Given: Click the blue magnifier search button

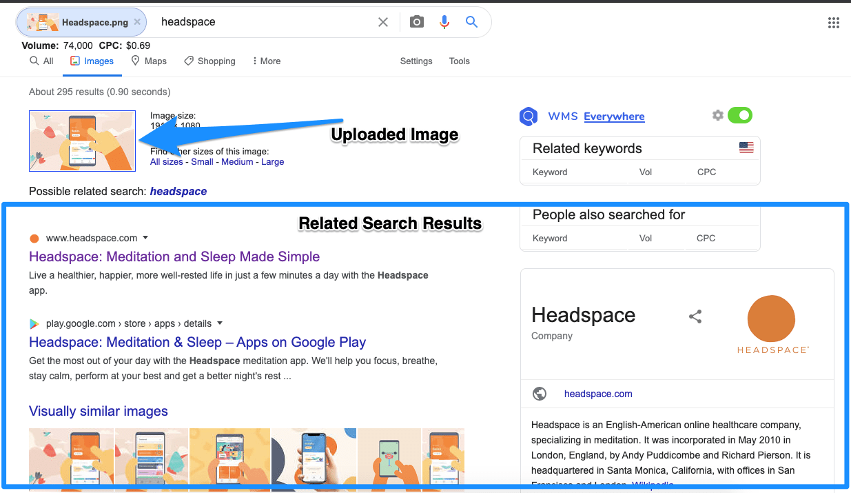Looking at the screenshot, I should [x=471, y=22].
